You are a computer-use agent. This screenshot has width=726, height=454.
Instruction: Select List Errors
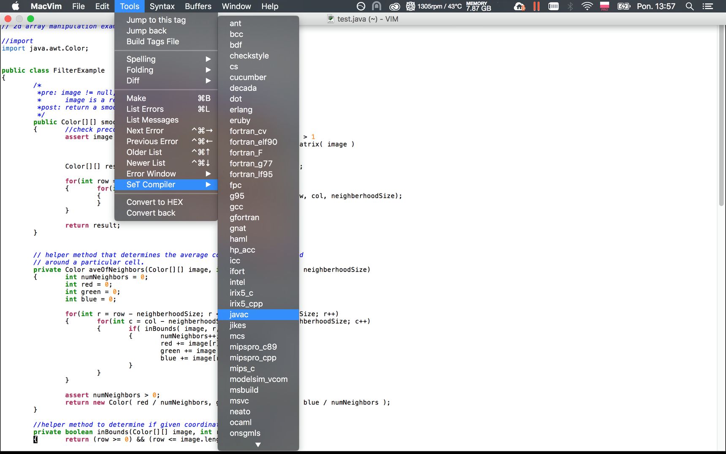(166, 109)
